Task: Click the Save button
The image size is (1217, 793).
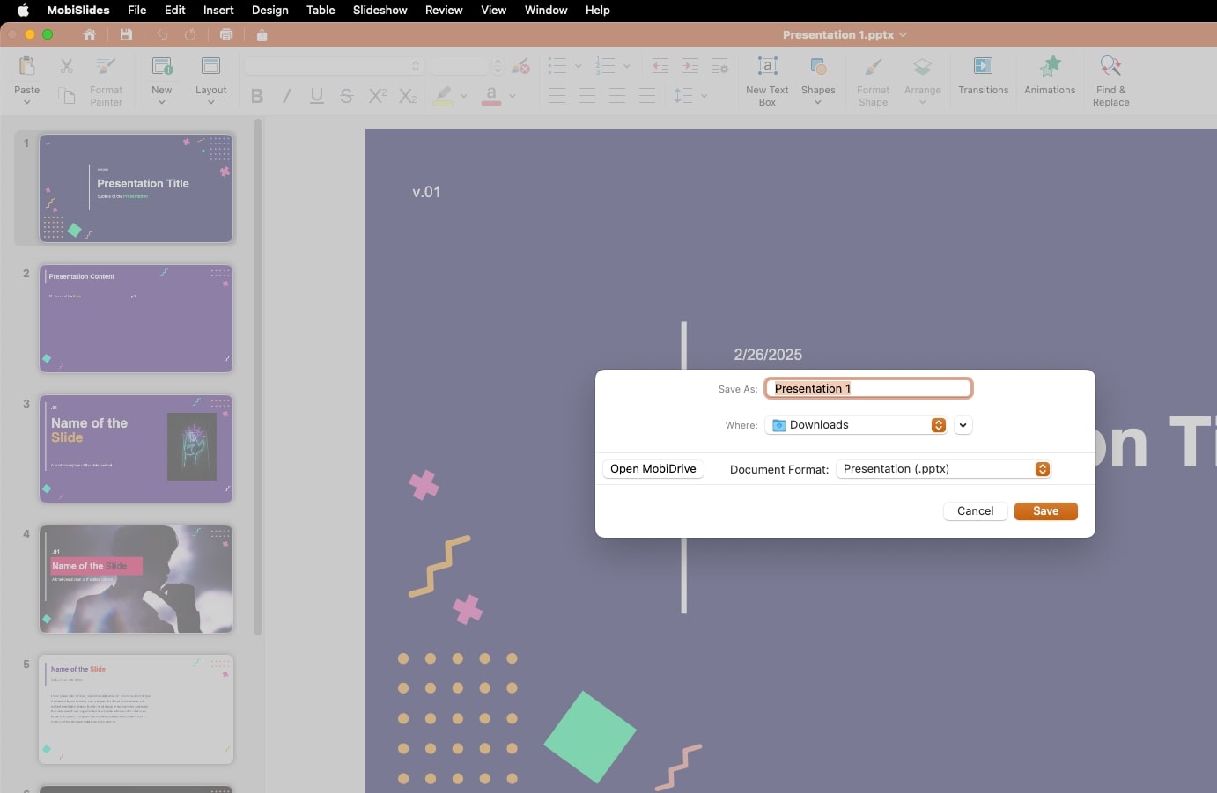Action: [1045, 511]
